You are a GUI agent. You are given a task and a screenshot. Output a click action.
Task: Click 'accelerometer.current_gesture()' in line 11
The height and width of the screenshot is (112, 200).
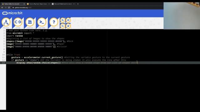coord(43,57)
